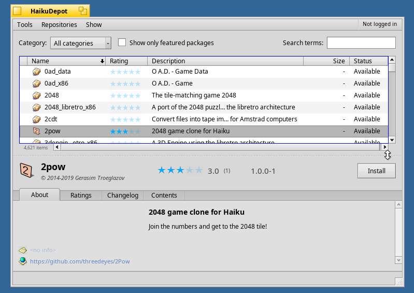Viewport: 414px width, 293px height.
Task: Click horizontal scrollbar right arrow
Action: [384, 147]
